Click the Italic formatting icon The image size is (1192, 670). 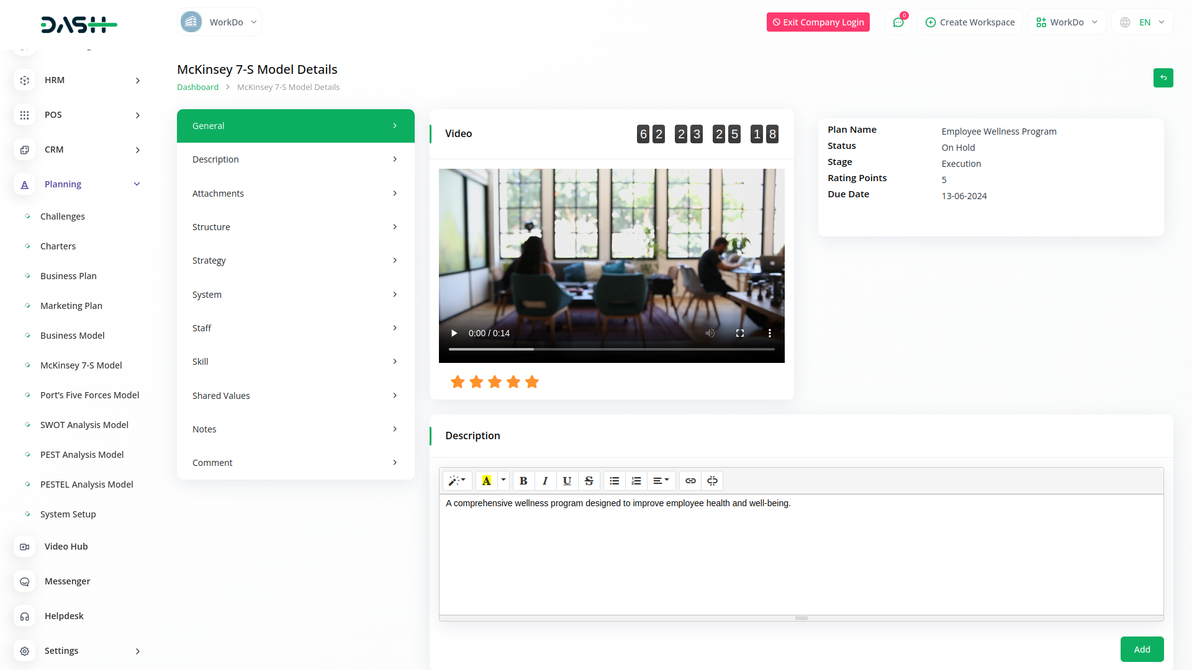pyautogui.click(x=545, y=481)
